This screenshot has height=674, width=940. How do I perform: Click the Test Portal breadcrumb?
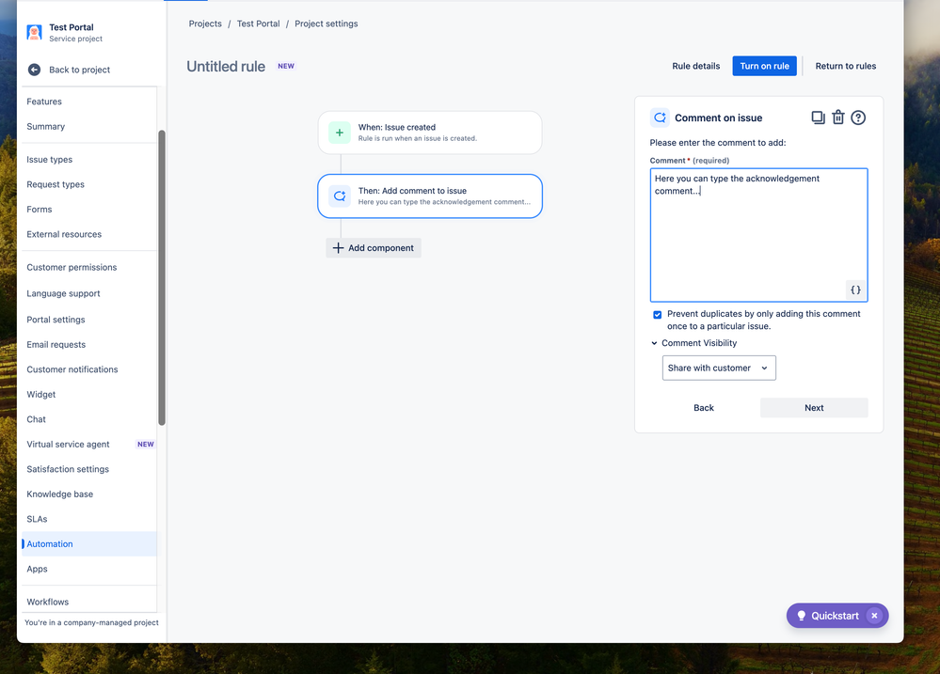pyautogui.click(x=259, y=24)
